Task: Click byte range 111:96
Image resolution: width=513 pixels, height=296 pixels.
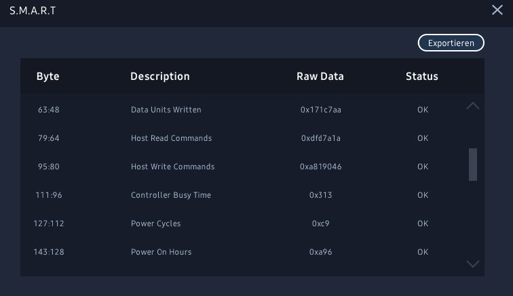Action: tap(48, 195)
